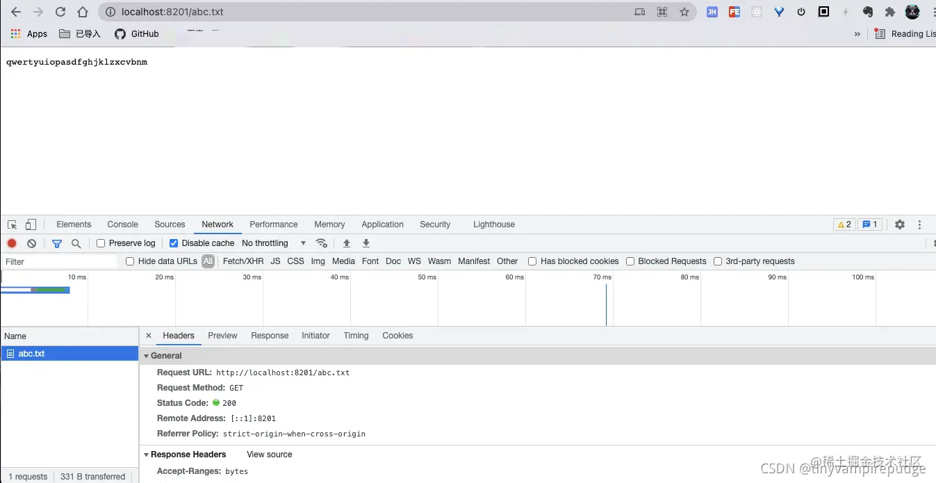Image resolution: width=936 pixels, height=483 pixels.
Task: Toggle the device toolbar icon
Action: [31, 224]
